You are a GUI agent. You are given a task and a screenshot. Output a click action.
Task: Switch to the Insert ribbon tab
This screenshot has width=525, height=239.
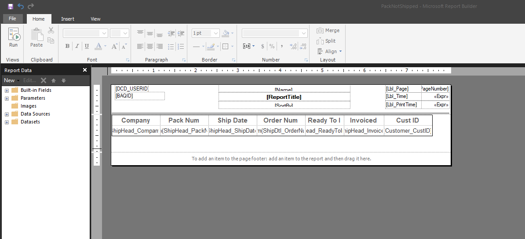coord(68,19)
